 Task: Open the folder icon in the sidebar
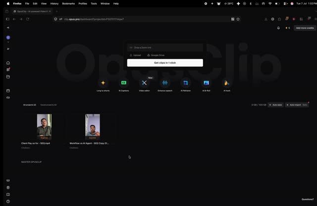8,77
